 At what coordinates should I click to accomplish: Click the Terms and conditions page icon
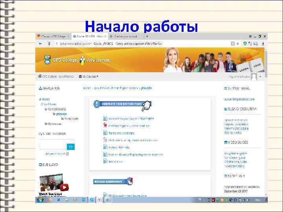pyautogui.click(x=105, y=133)
